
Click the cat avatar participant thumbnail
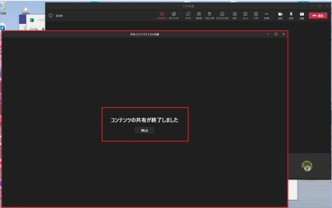307,166
